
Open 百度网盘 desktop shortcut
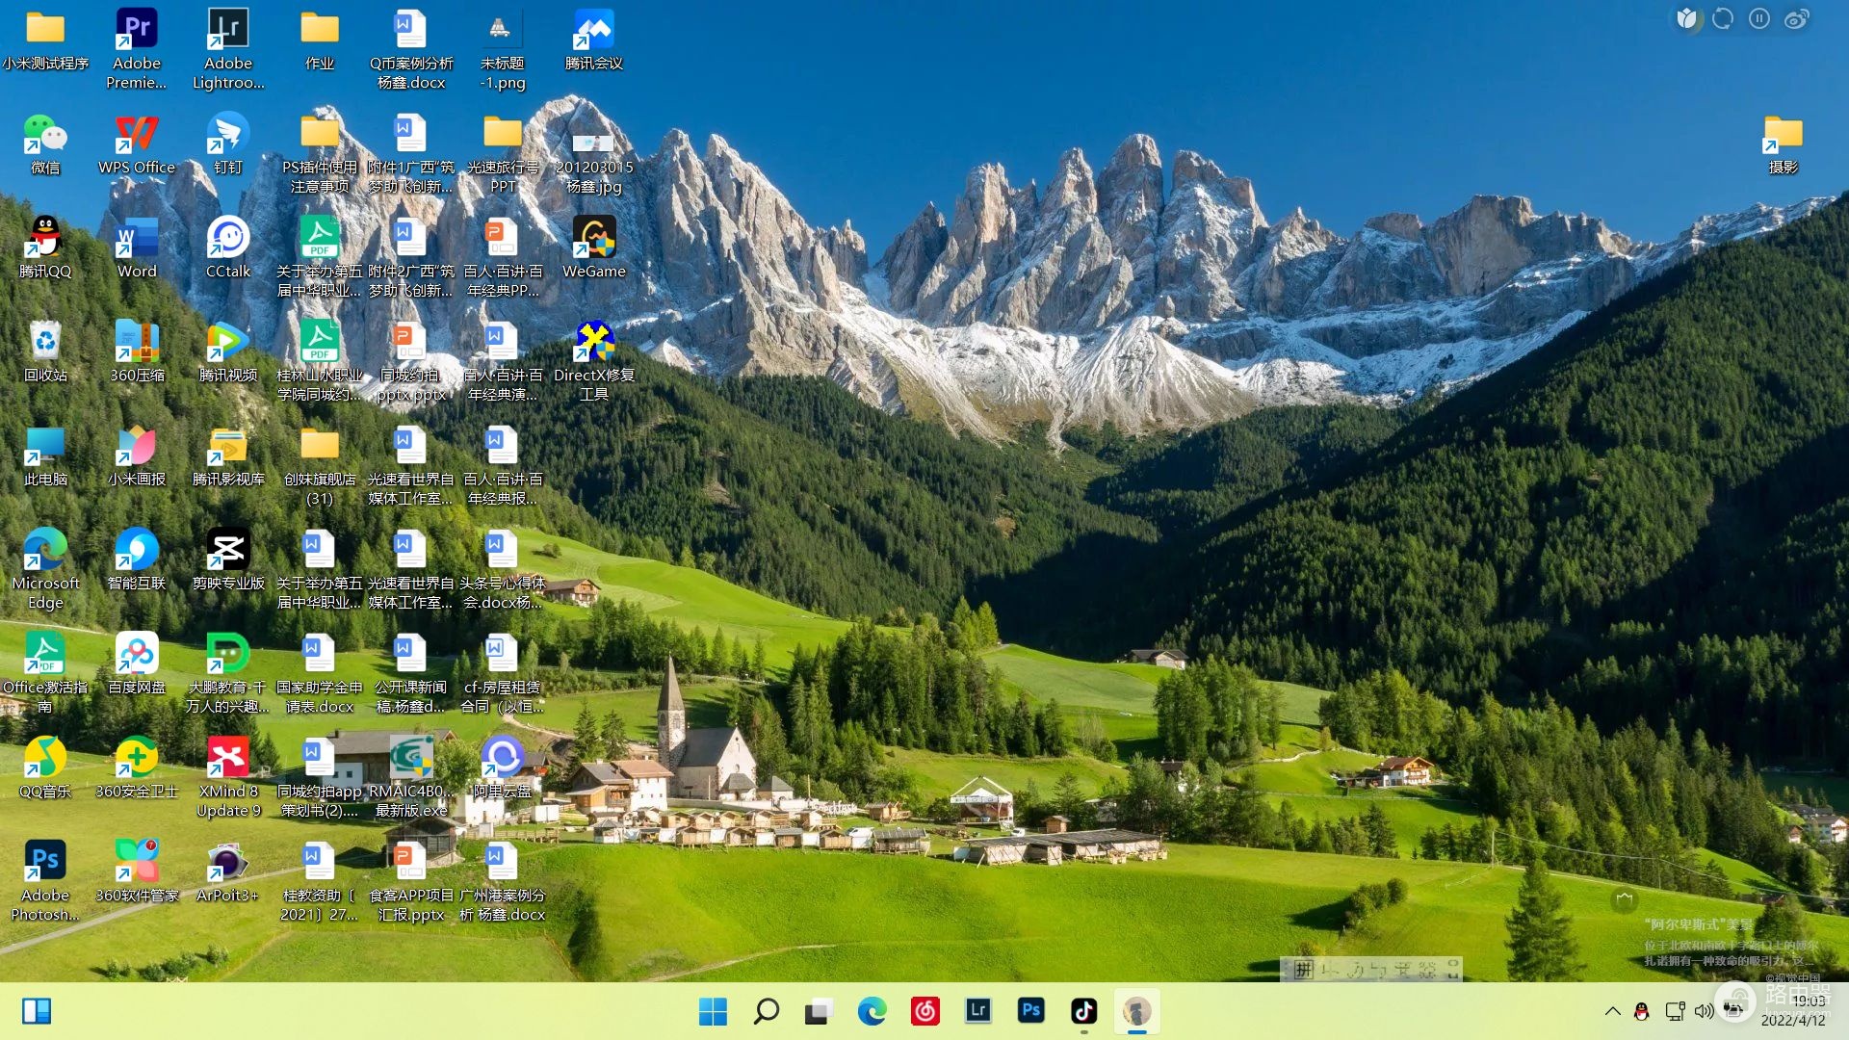pos(137,664)
